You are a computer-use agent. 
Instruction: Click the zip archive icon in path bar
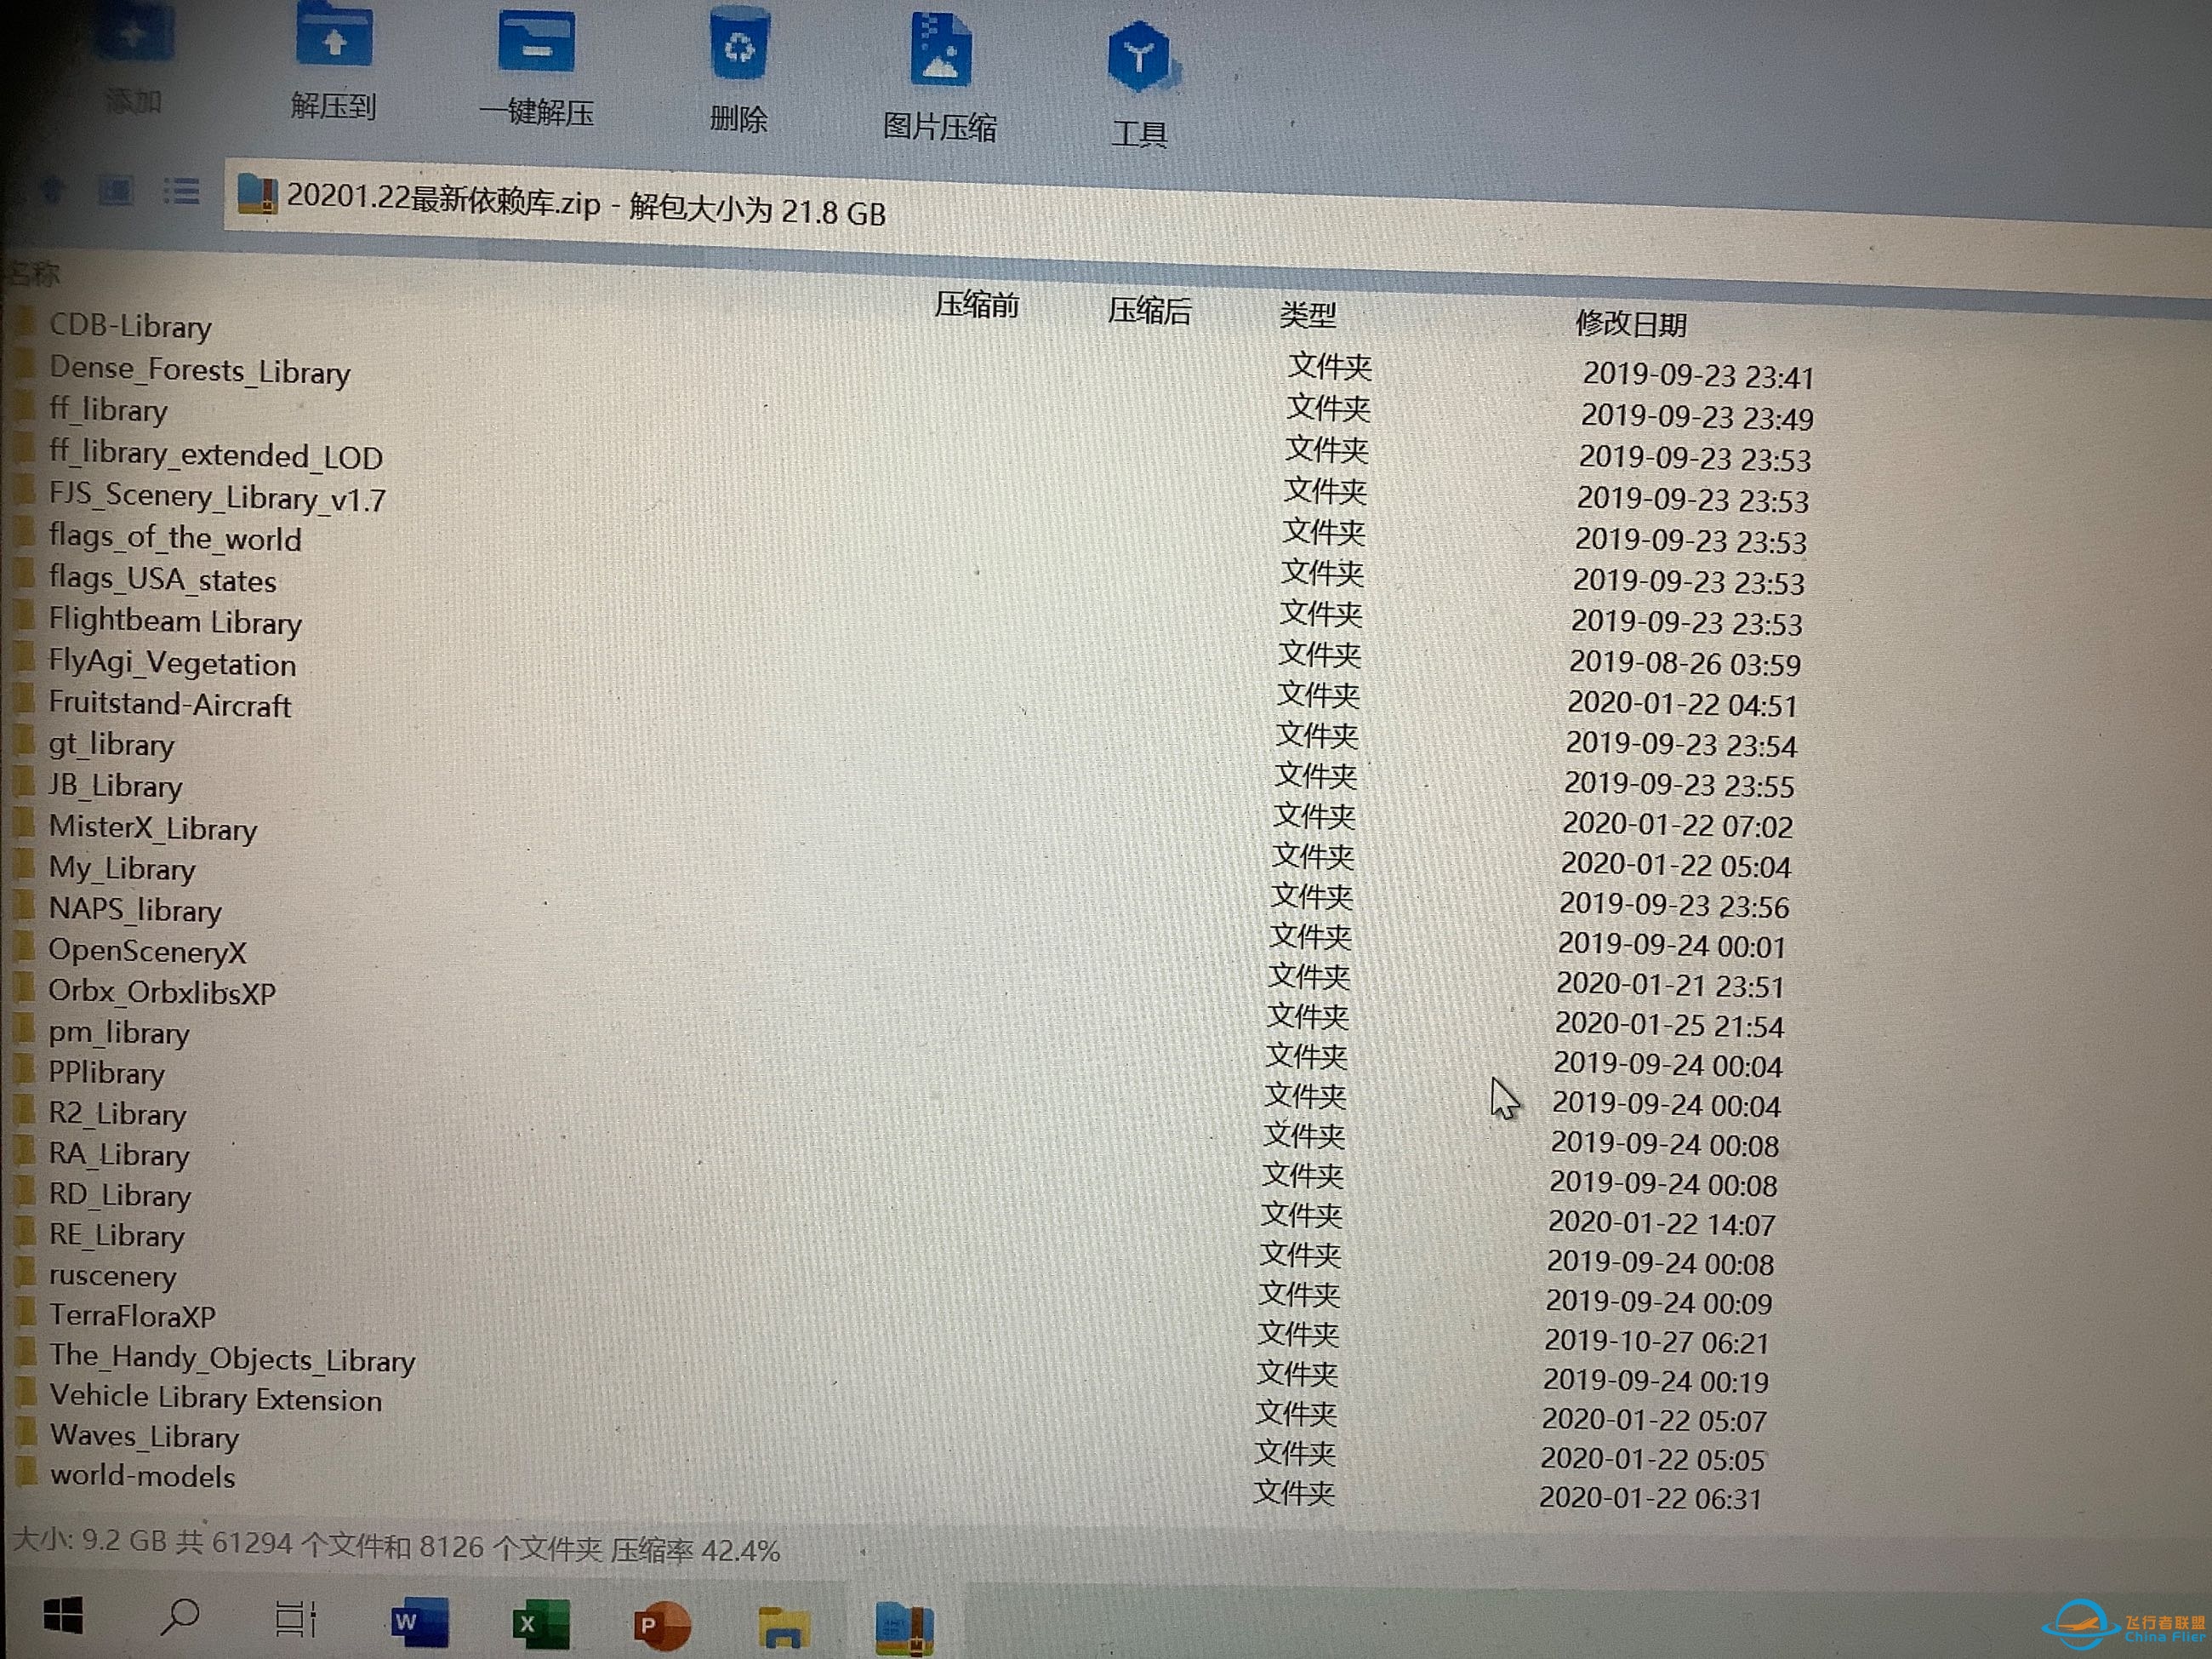(x=256, y=194)
